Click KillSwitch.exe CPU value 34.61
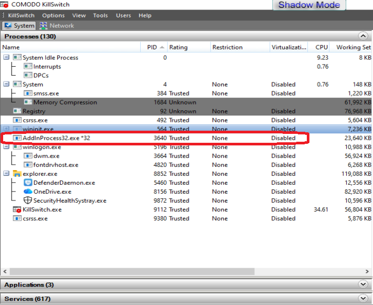This screenshot has height=305, width=373. click(x=321, y=209)
